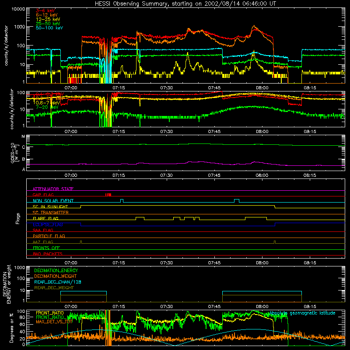Click the NON_SOLAR_EVENT flag label
This screenshot has height=350, width=350.
tap(53, 201)
